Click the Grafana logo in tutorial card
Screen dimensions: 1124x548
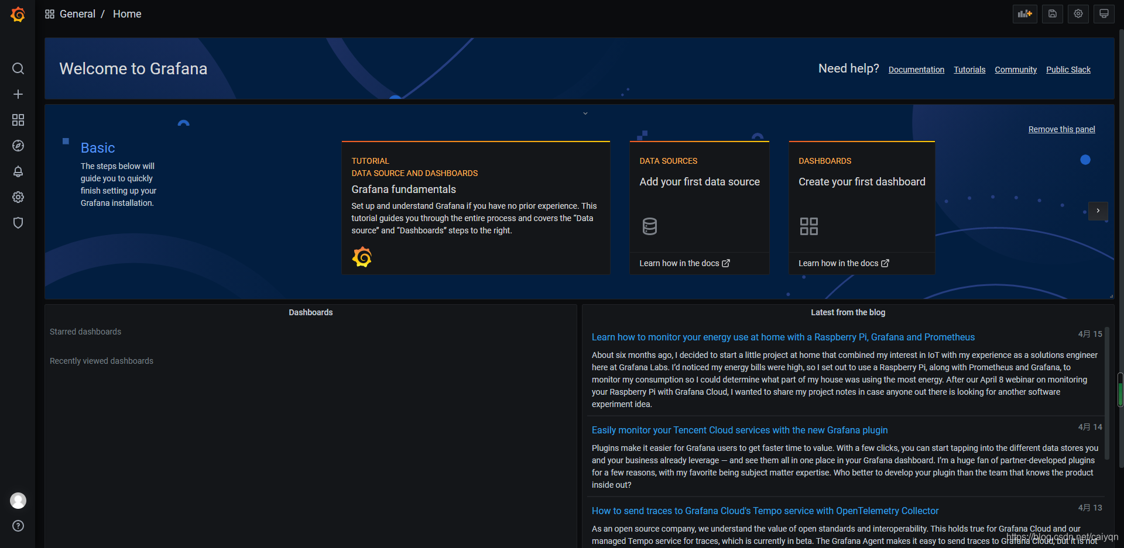point(362,257)
